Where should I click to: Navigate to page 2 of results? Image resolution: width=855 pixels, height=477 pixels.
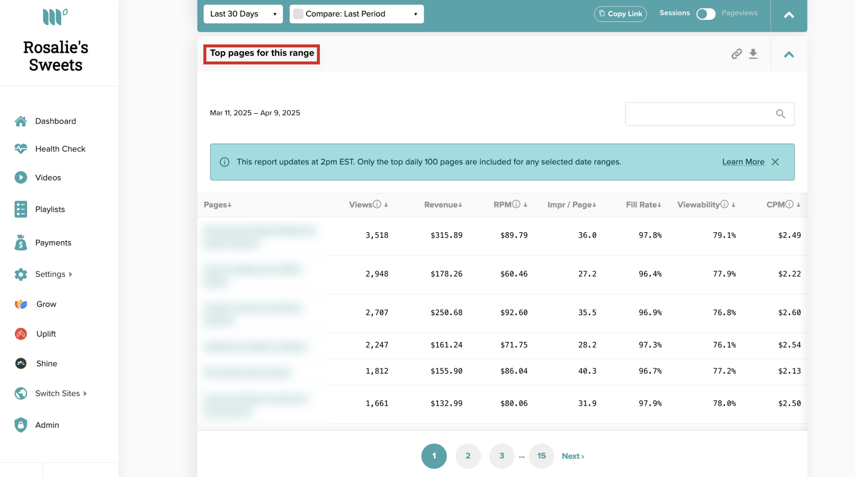[x=468, y=455]
